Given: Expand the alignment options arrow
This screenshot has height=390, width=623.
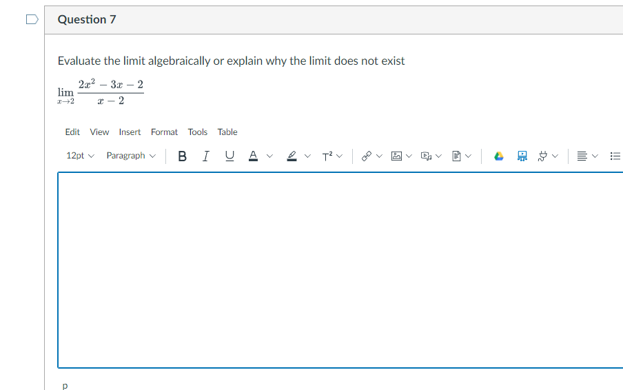Looking at the screenshot, I should [595, 156].
